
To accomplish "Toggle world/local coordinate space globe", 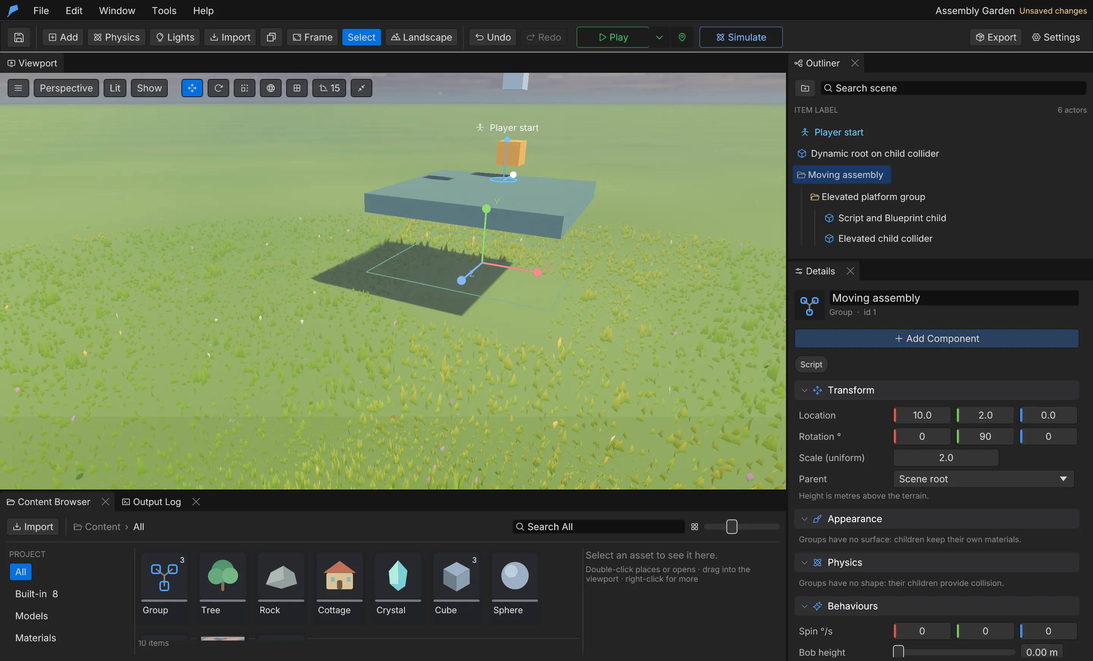I will (271, 88).
